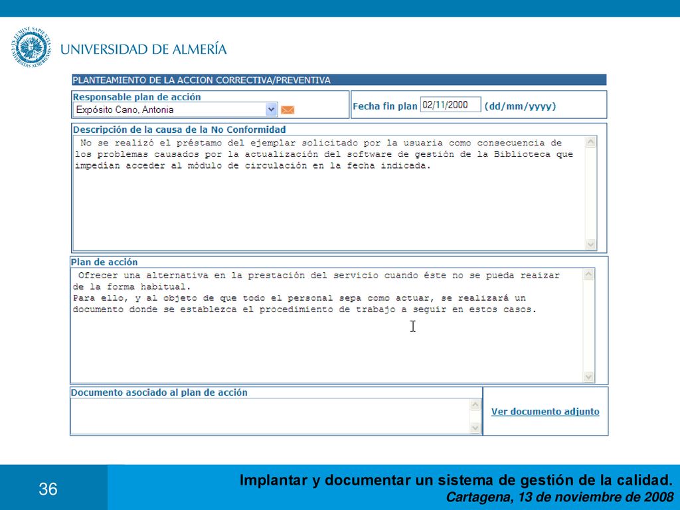Screen dimensions: 680x510
Task: Click the Documento asociado scroll up arrow
Action: tap(475, 404)
